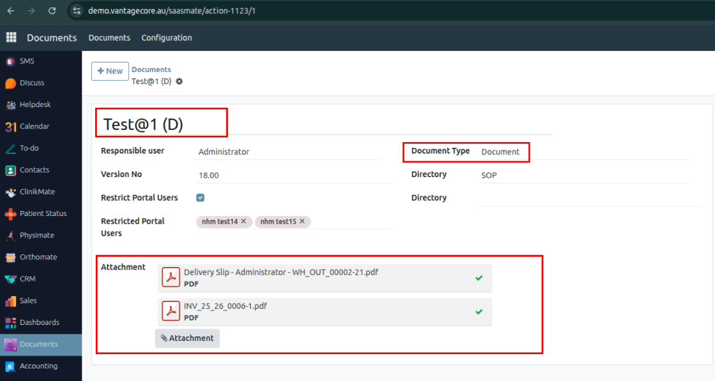Click the New button

click(x=110, y=71)
